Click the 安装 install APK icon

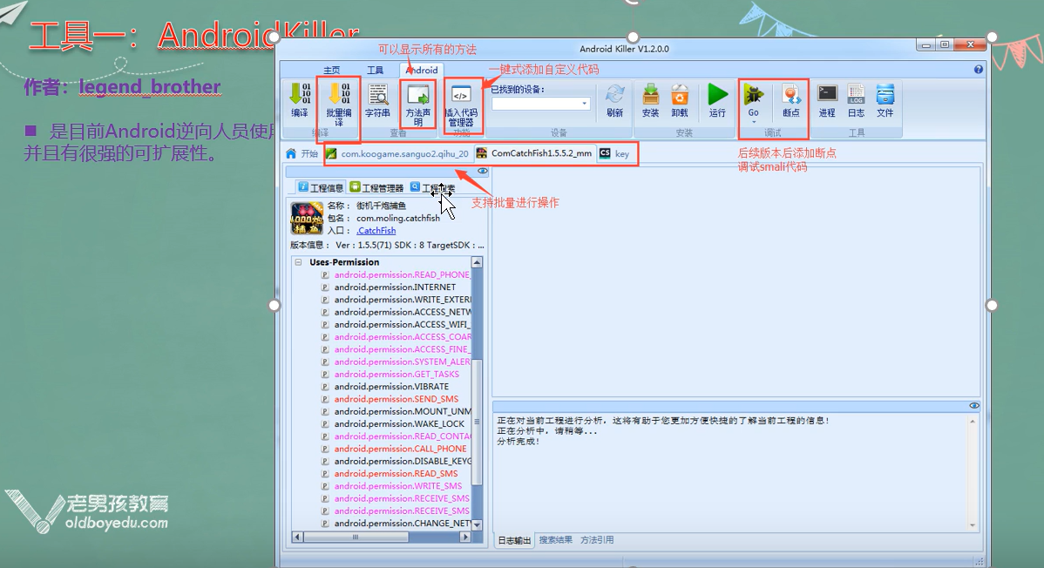tap(651, 100)
